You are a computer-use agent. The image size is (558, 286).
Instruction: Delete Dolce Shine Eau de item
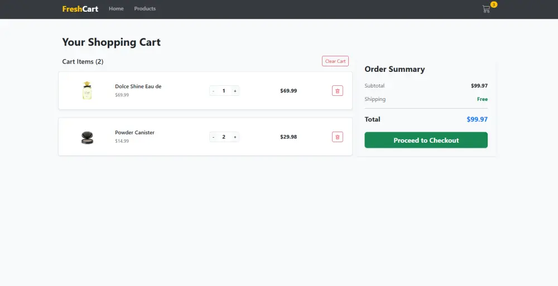click(x=337, y=91)
